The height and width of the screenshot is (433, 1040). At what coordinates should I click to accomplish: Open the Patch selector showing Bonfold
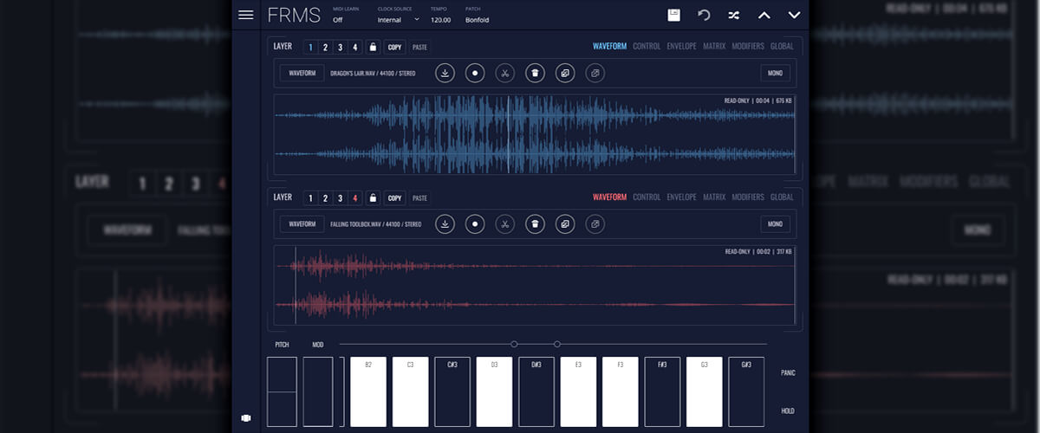(x=478, y=19)
